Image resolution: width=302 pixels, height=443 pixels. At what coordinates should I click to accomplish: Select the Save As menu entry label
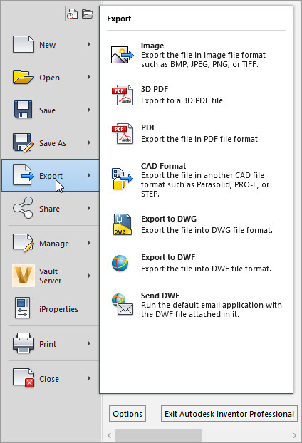[53, 143]
